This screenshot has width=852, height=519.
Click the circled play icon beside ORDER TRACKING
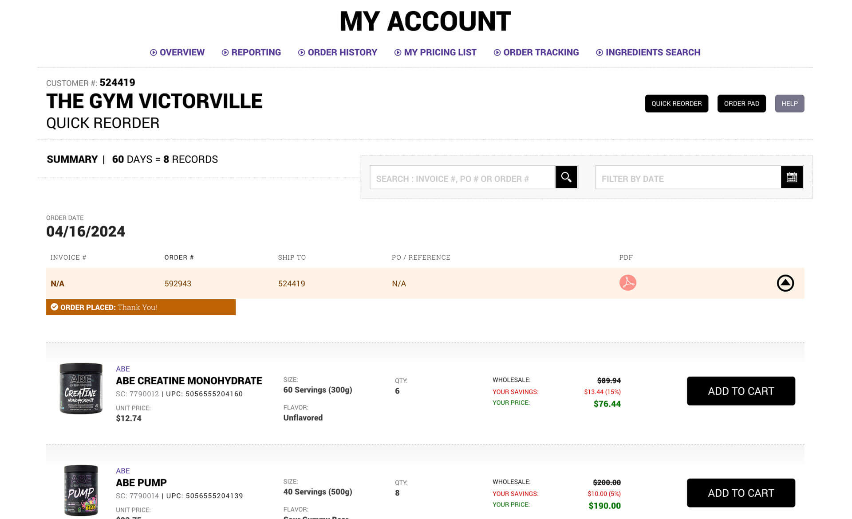[x=497, y=52]
